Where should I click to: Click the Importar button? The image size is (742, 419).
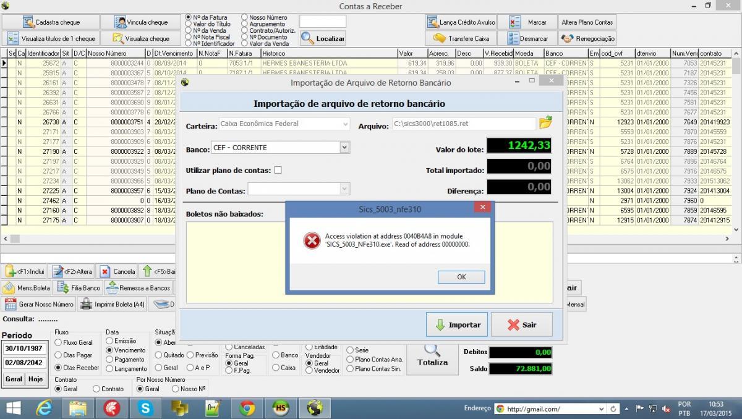(457, 324)
